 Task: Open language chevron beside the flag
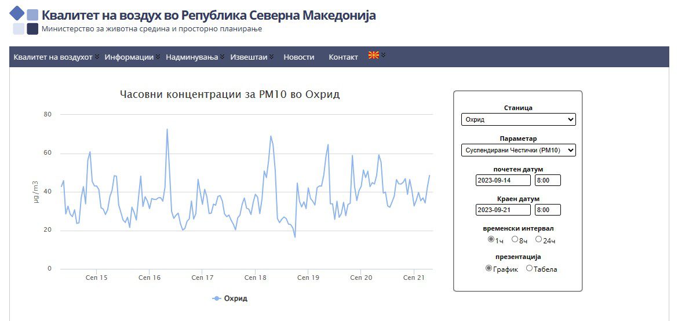point(383,56)
